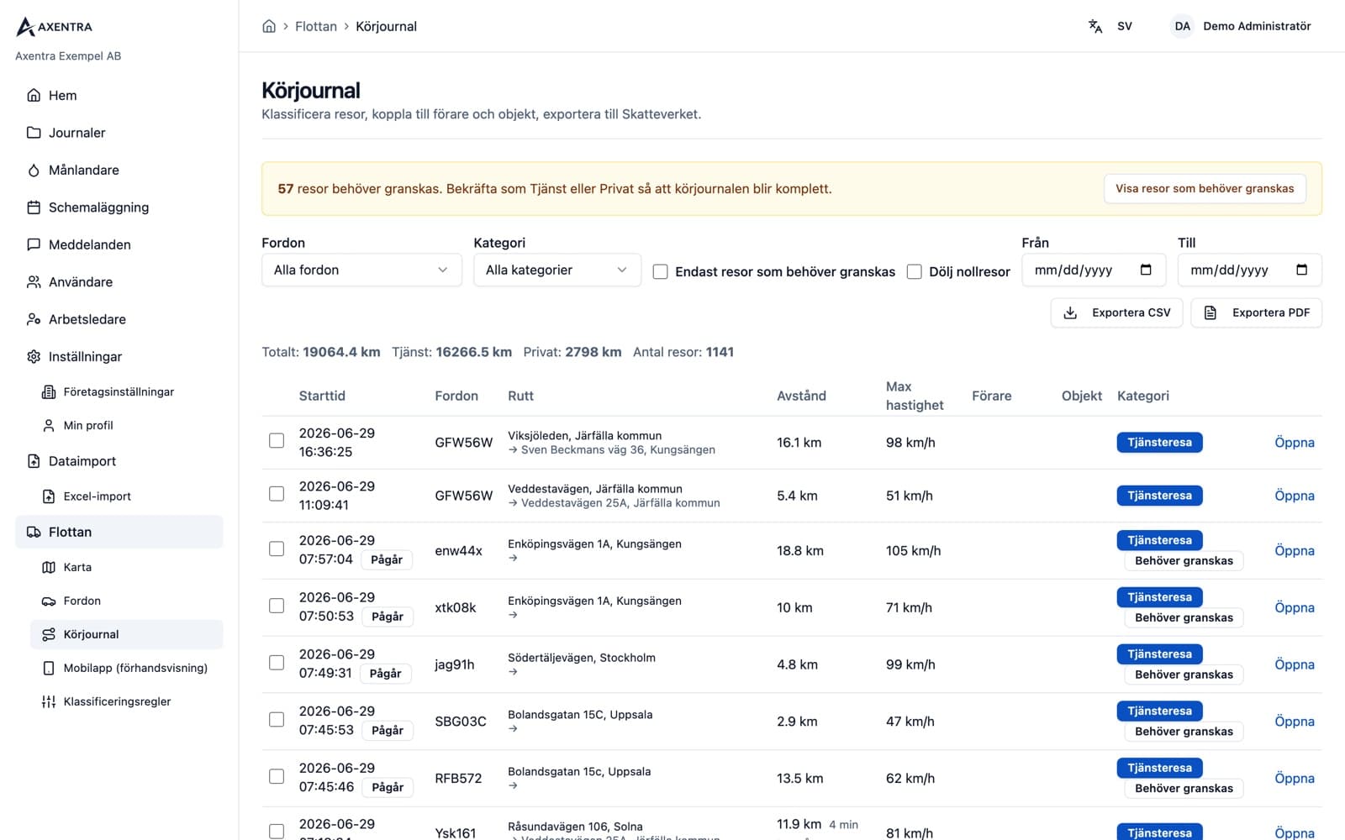Click the Axentra logo icon
The image size is (1345, 840).
[x=25, y=27]
